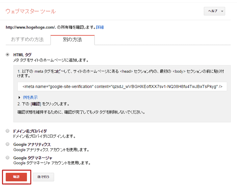Click the ウェブマスター ツール page title

click(x=31, y=11)
